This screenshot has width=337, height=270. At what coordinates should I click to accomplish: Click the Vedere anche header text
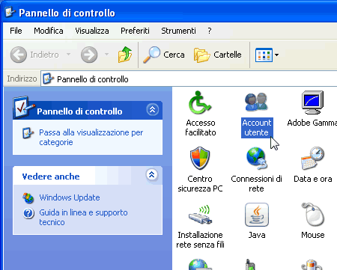51,177
